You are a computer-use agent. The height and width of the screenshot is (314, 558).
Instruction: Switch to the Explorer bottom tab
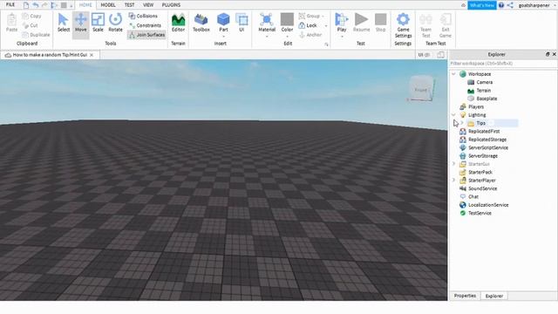pyautogui.click(x=494, y=296)
